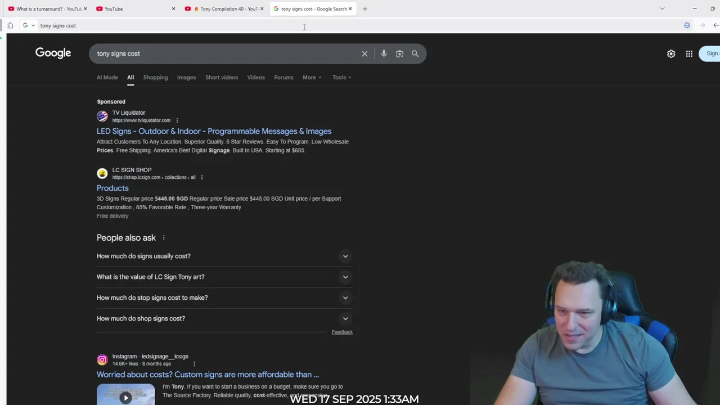Close the 'What is a turnaround?' tab

pyautogui.click(x=85, y=9)
